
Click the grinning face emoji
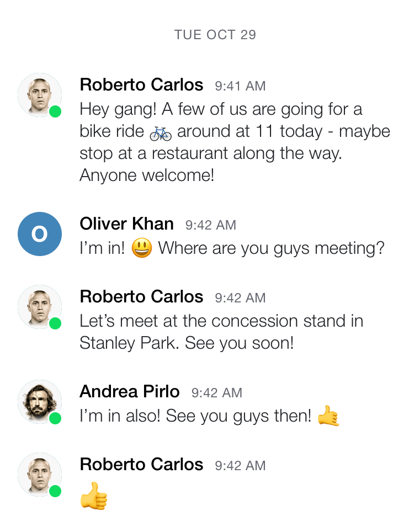[142, 249]
